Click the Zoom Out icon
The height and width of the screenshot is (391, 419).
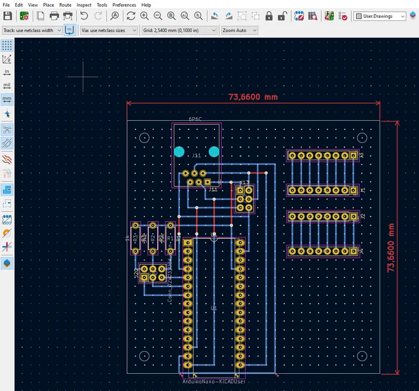[x=158, y=16]
